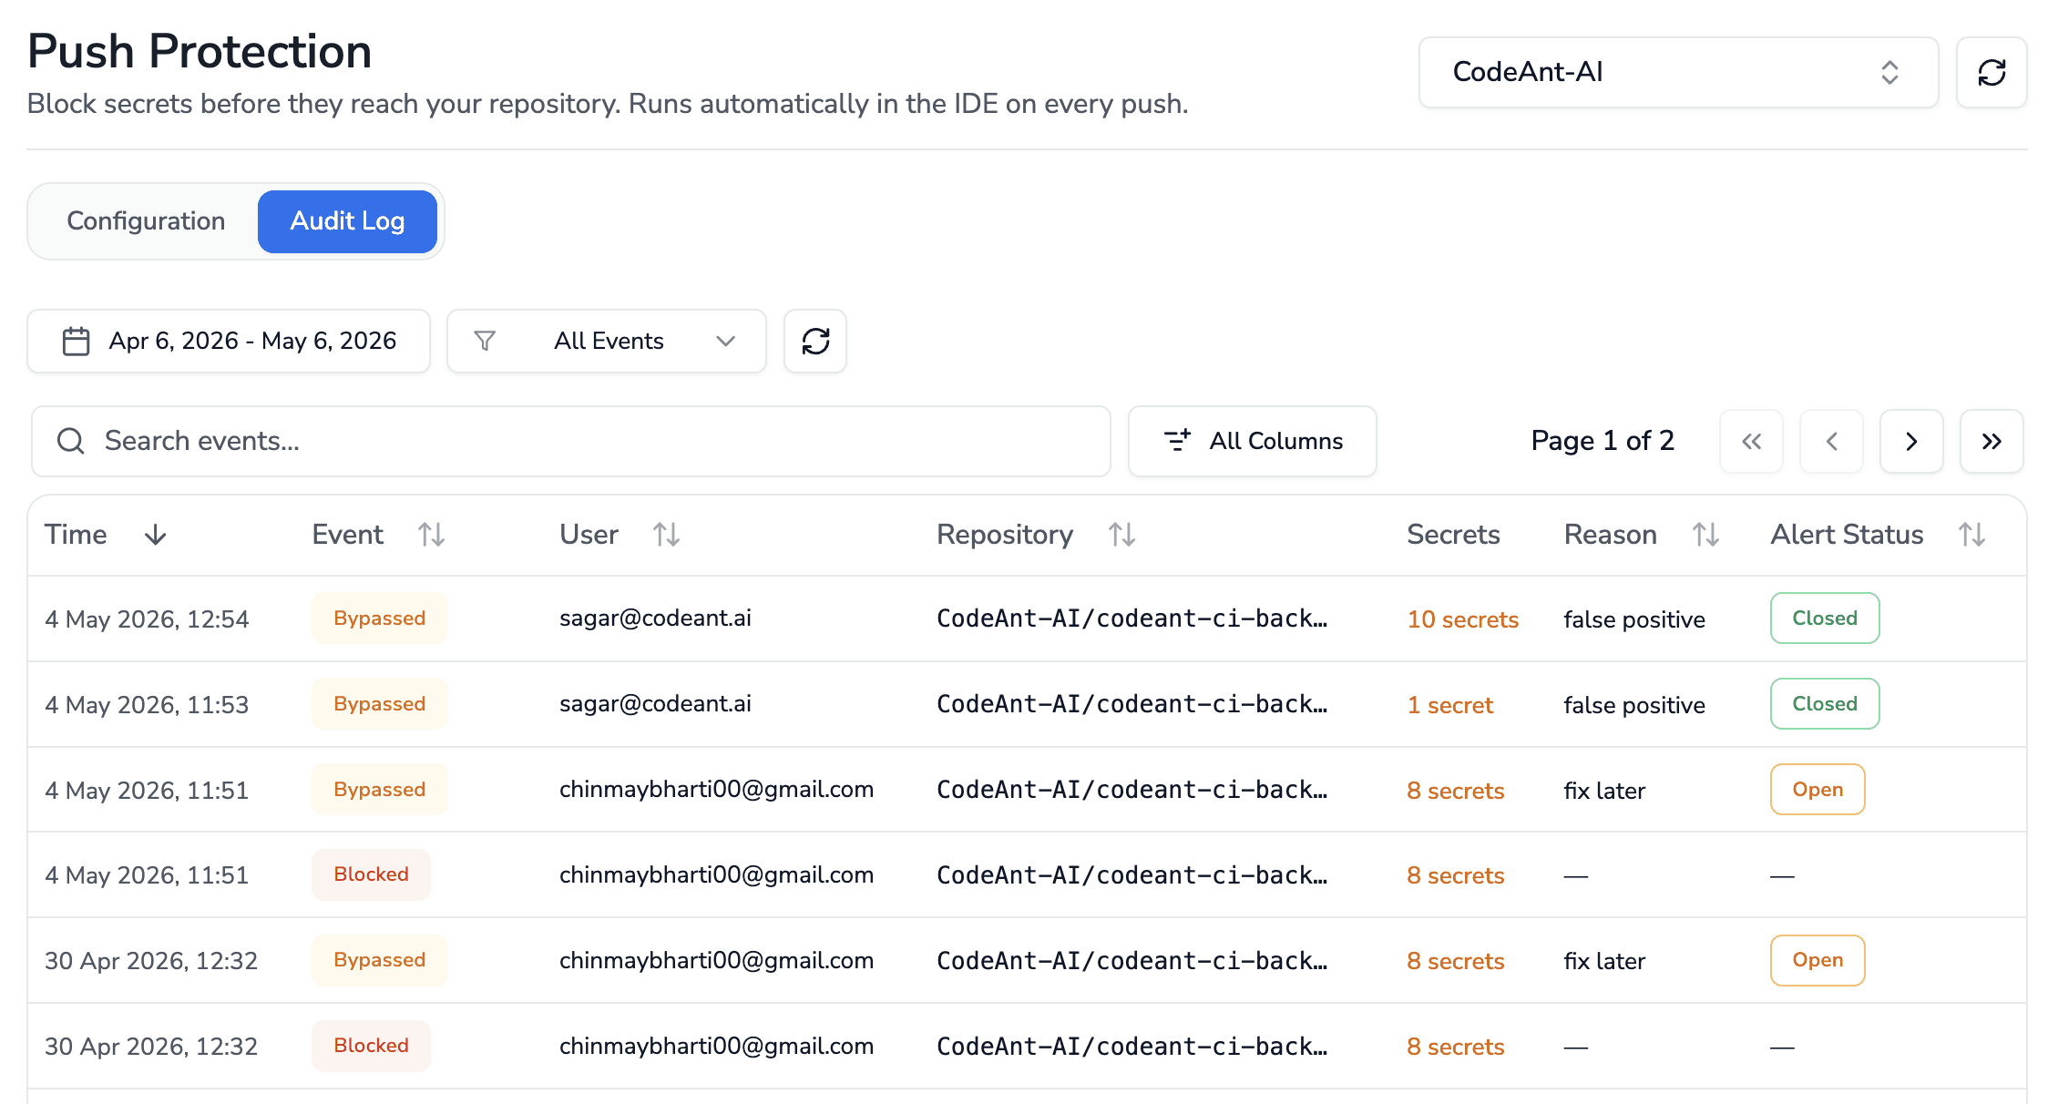
Task: Select the Audit Log tab
Action: [x=347, y=221]
